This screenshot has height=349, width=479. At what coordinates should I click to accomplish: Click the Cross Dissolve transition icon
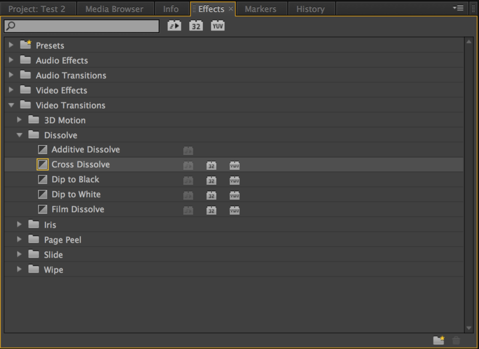(x=43, y=164)
